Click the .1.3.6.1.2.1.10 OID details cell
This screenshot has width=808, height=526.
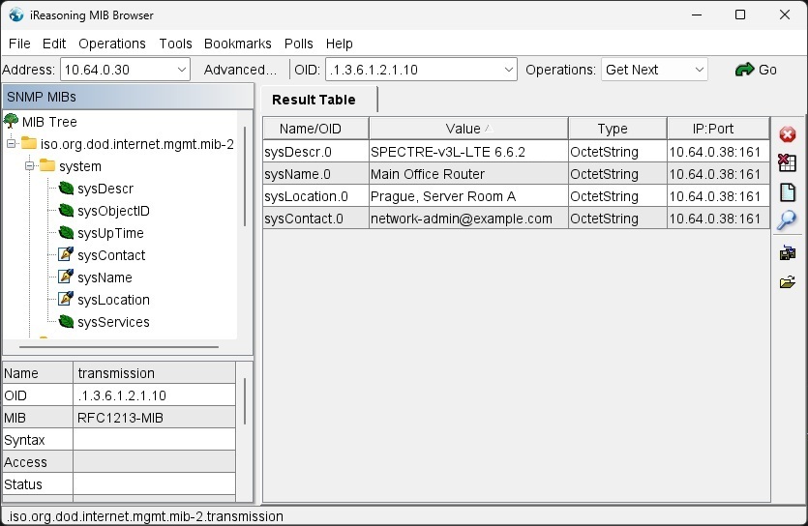155,395
